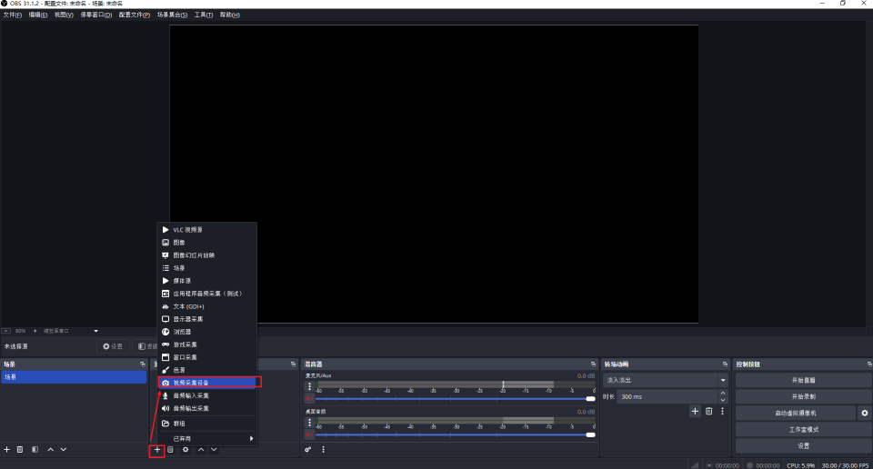Zoom in preview with plus button
The image size is (873, 469).
pyautogui.click(x=35, y=331)
